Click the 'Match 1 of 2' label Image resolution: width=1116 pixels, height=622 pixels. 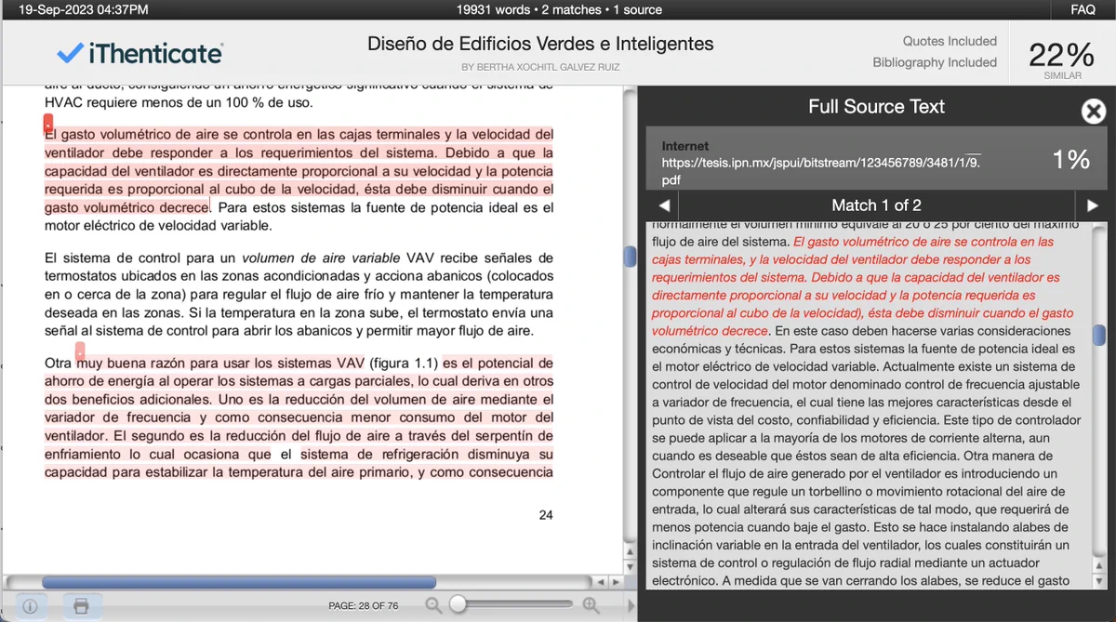pyautogui.click(x=876, y=205)
